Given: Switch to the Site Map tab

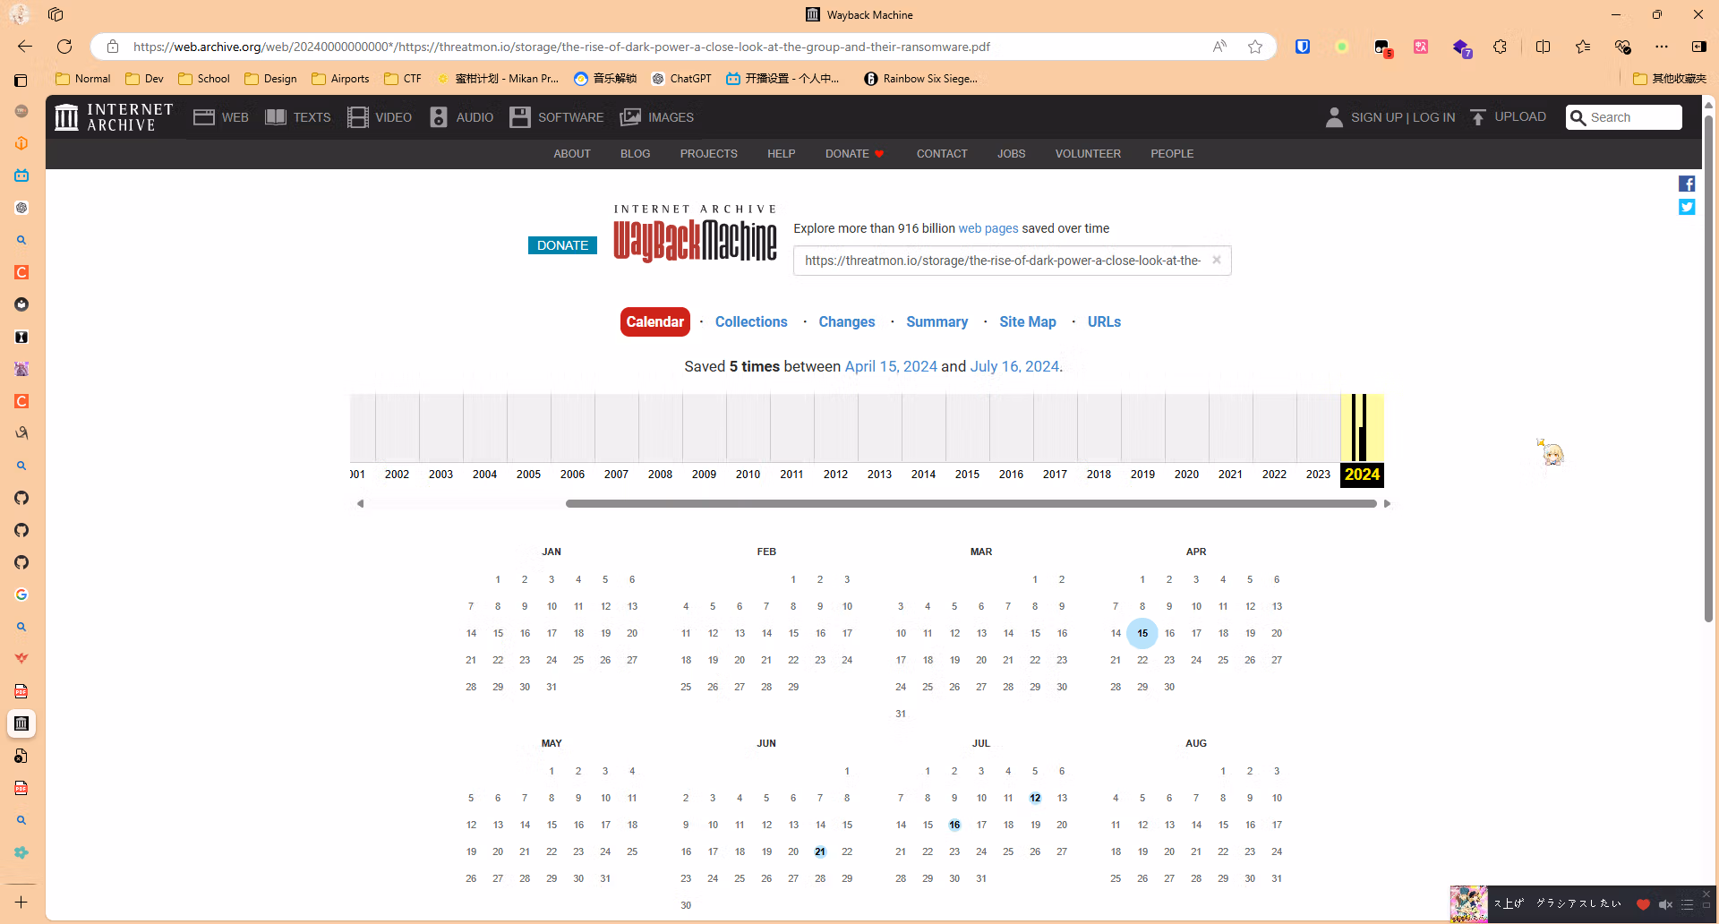Looking at the screenshot, I should click(1028, 321).
